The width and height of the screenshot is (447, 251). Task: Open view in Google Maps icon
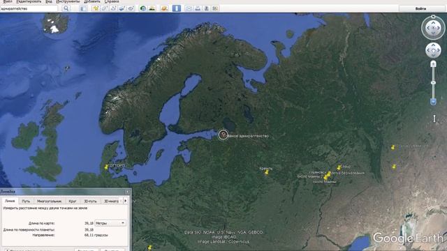(215, 8)
